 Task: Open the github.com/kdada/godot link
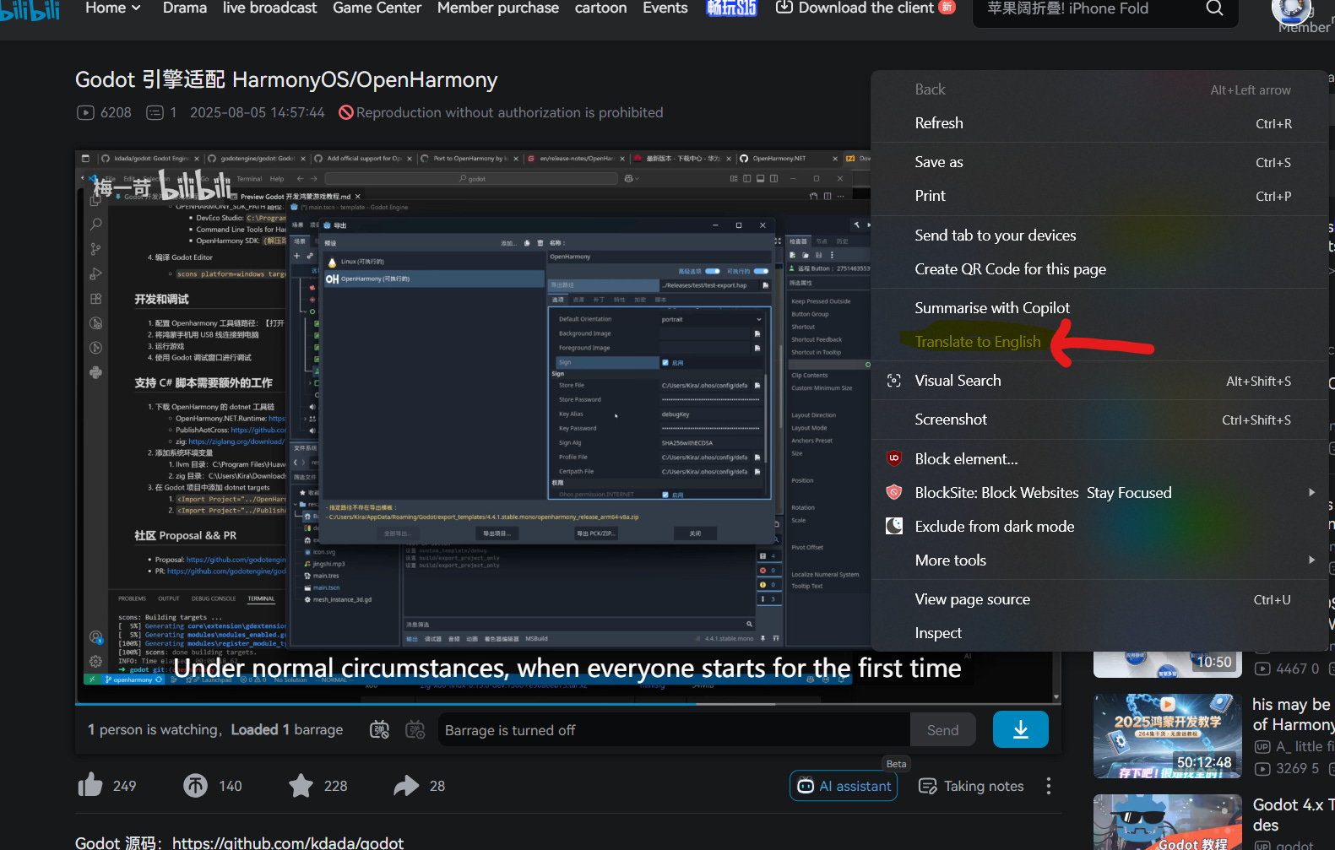tap(288, 842)
